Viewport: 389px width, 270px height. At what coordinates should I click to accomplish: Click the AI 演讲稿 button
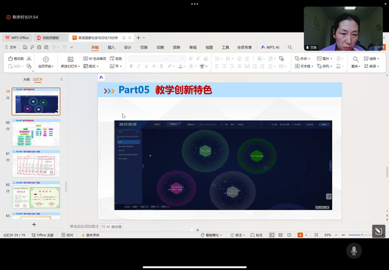[x=111, y=226]
